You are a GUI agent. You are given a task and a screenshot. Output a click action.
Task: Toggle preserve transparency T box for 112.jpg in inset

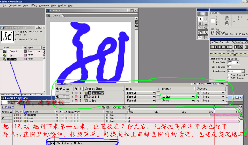[158, 93]
